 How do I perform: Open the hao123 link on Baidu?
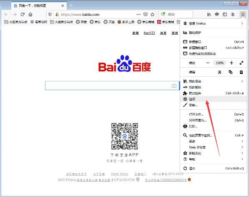(x=149, y=33)
